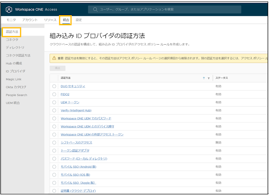Select the DUO セキュリティ radio button
Viewport: 269px width, 195px height.
coord(54,86)
